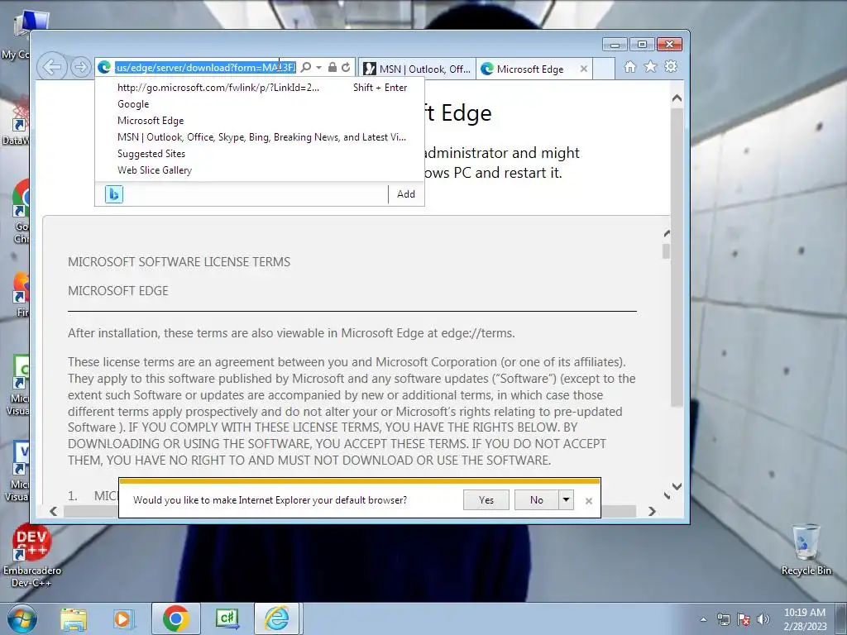Open a new blank tab
Screen dimensions: 847x635
[604, 69]
